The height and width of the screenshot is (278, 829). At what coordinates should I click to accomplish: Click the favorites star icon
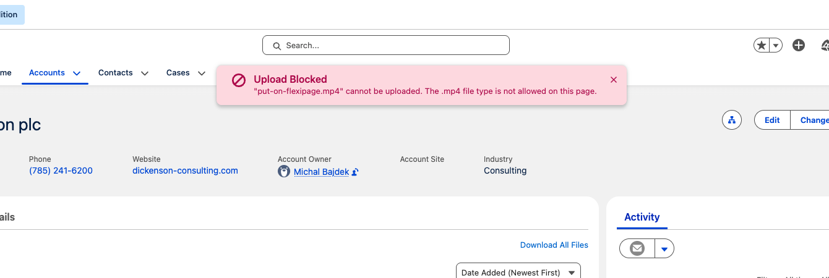pyautogui.click(x=762, y=45)
